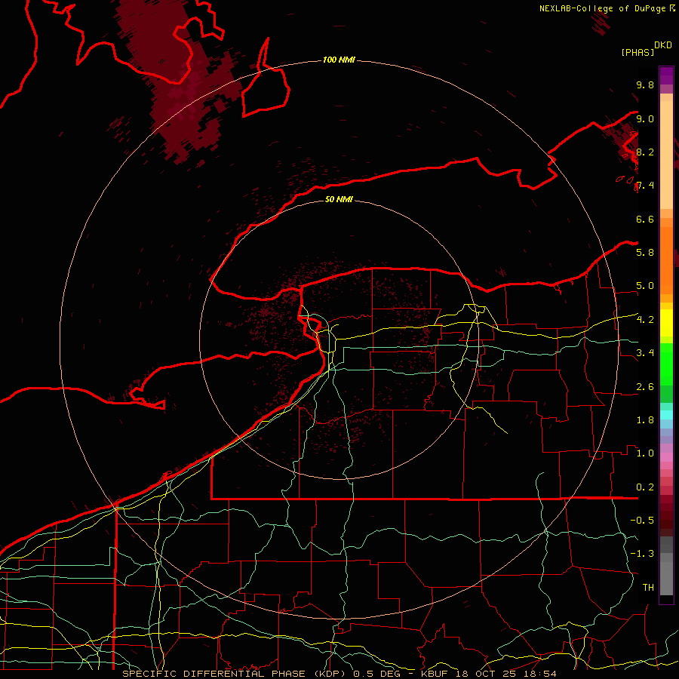The height and width of the screenshot is (679, 679).
Task: Select the 50 NMI range ring label
Action: pos(339,200)
